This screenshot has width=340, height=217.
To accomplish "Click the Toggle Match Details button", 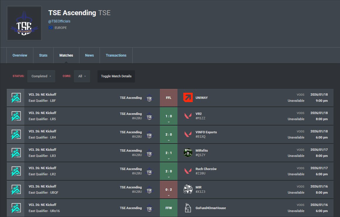I will pyautogui.click(x=116, y=76).
